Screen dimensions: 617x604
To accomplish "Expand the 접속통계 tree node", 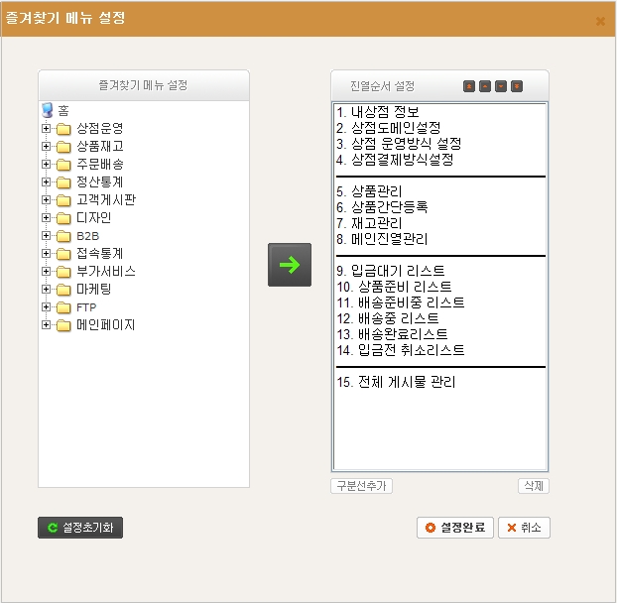I will pos(46,254).
